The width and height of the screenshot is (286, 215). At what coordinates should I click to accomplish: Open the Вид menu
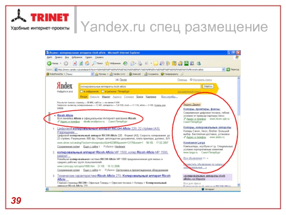click(x=67, y=57)
